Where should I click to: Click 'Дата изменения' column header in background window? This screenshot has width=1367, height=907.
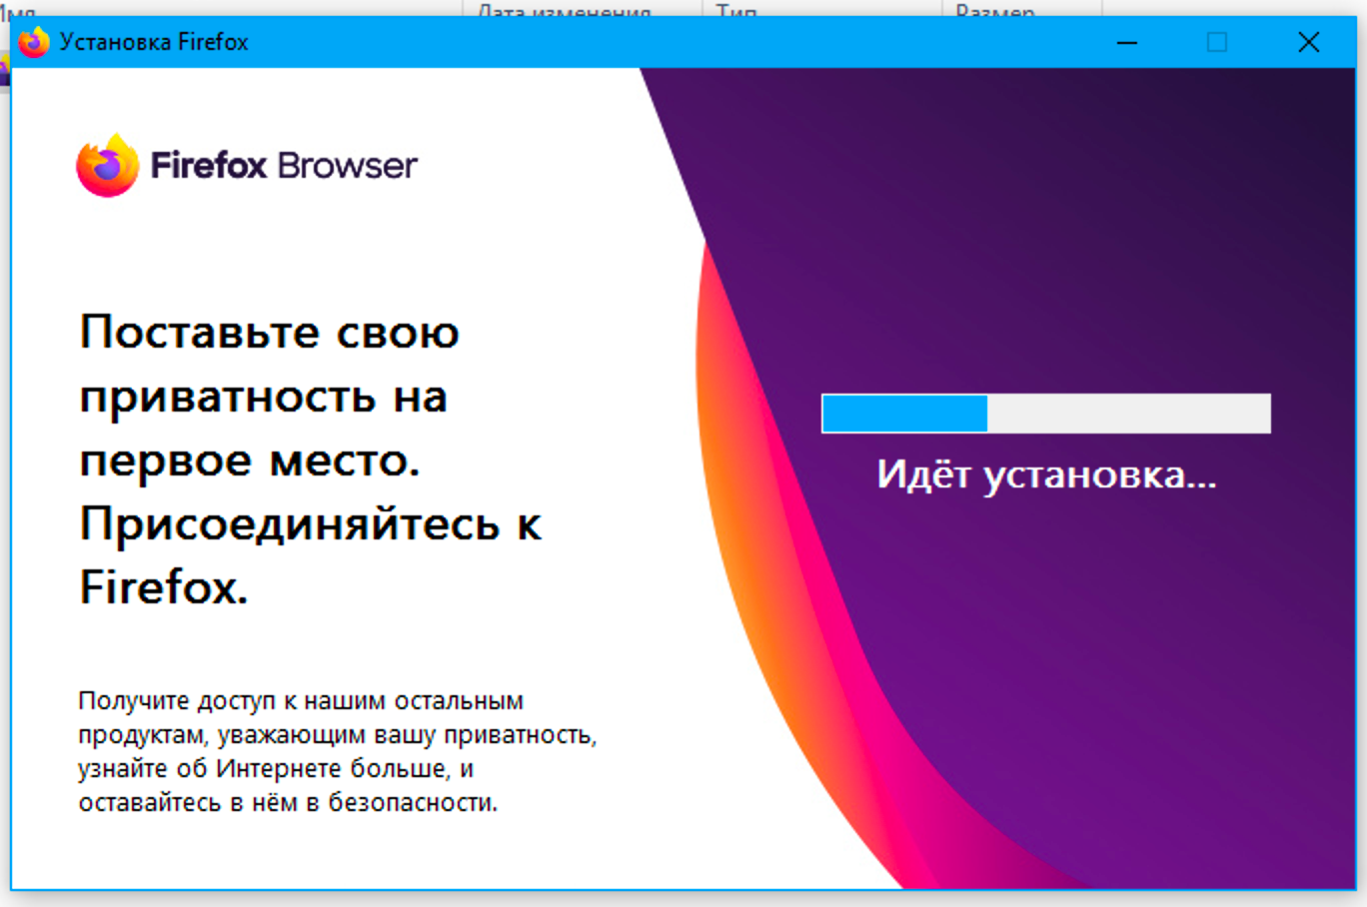point(565,11)
